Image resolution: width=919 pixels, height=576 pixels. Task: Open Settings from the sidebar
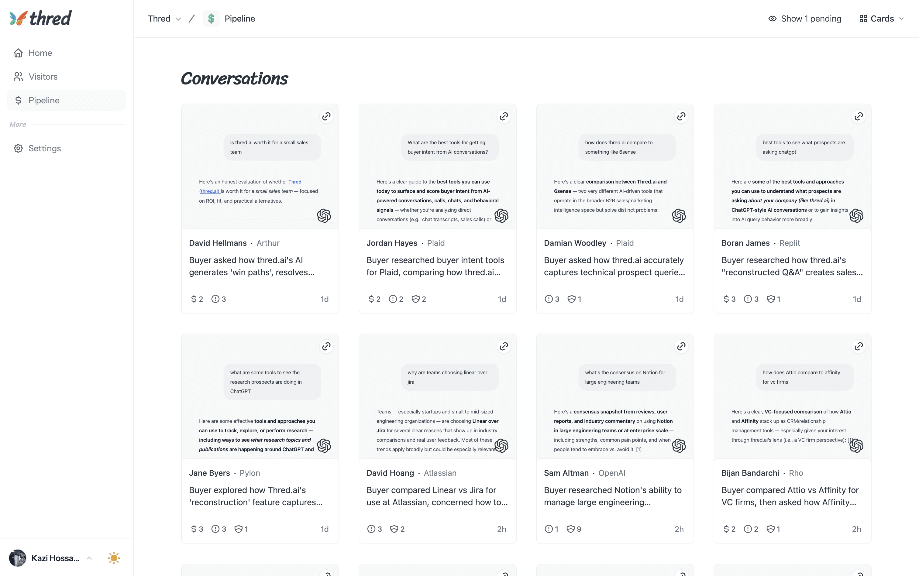point(44,148)
